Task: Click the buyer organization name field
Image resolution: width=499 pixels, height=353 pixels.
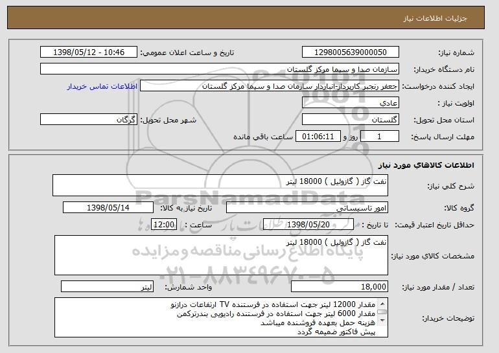Action: pos(220,69)
